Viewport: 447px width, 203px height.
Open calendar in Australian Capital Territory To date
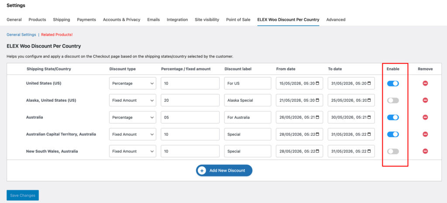(369, 134)
